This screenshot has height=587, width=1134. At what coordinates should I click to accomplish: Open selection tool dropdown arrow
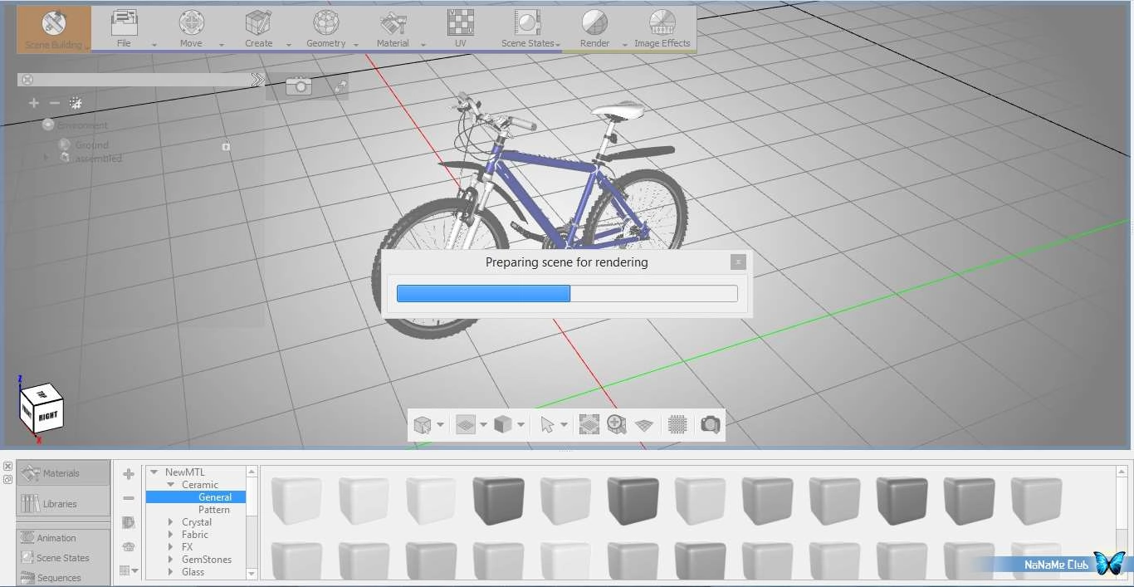pos(564,425)
